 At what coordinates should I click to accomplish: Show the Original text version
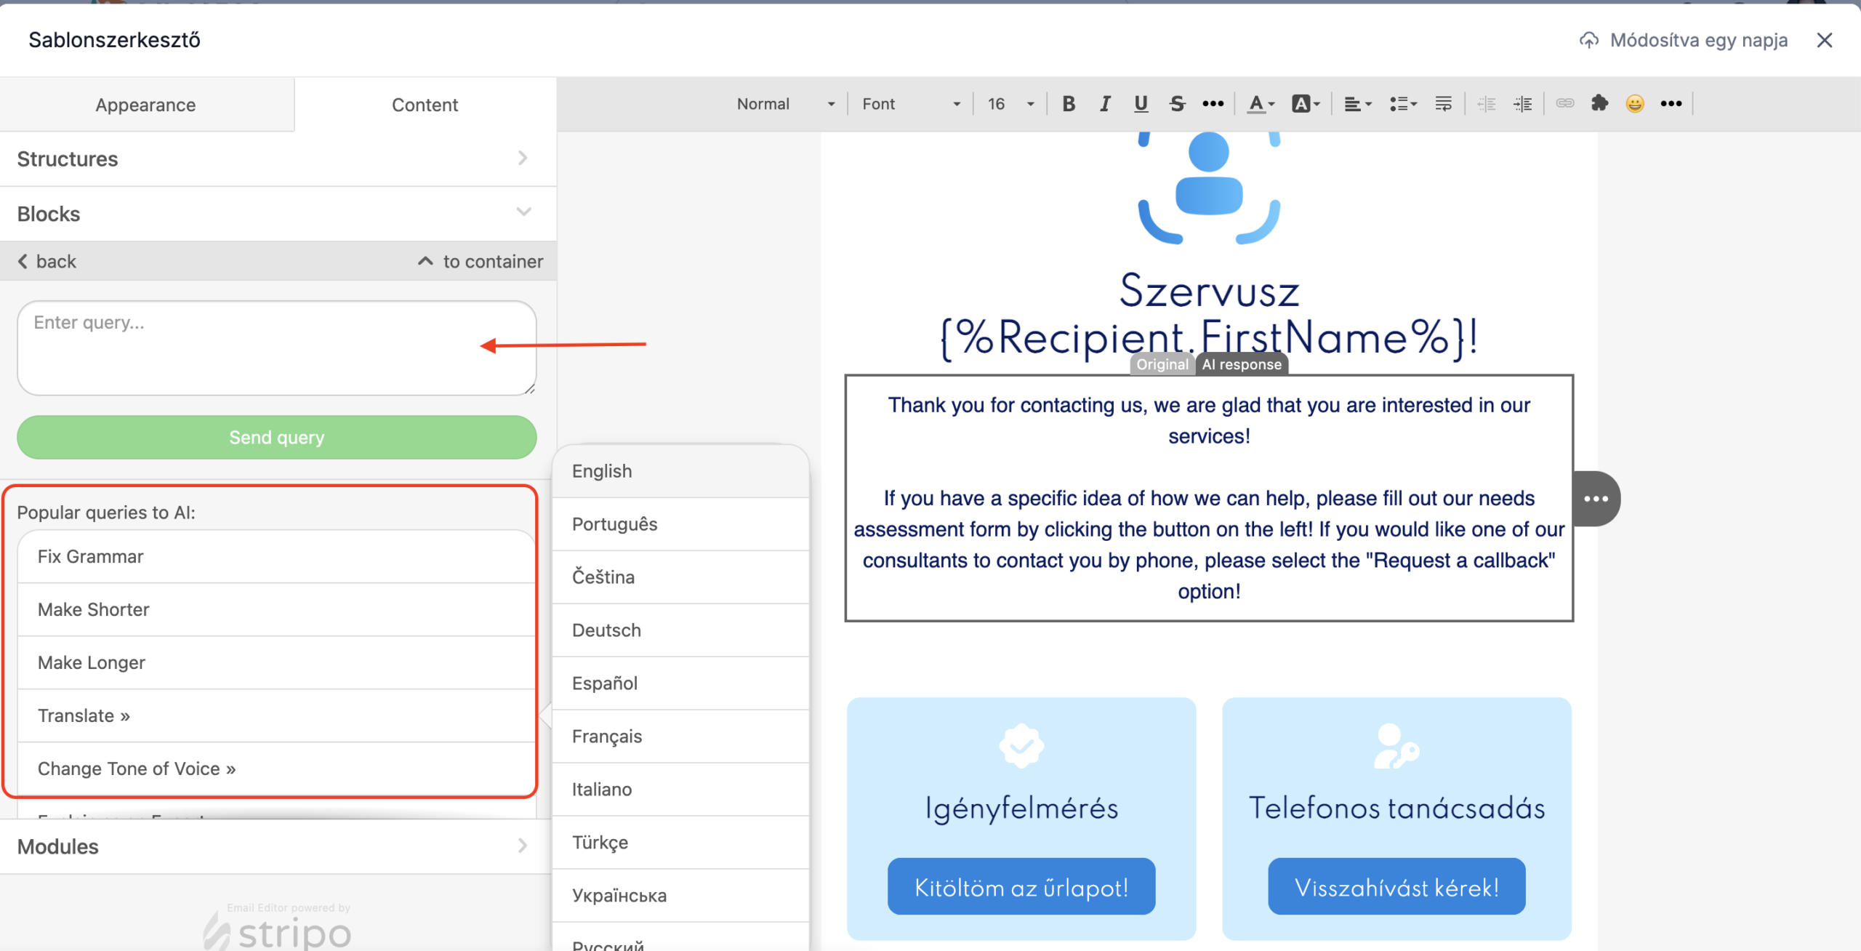click(x=1162, y=364)
